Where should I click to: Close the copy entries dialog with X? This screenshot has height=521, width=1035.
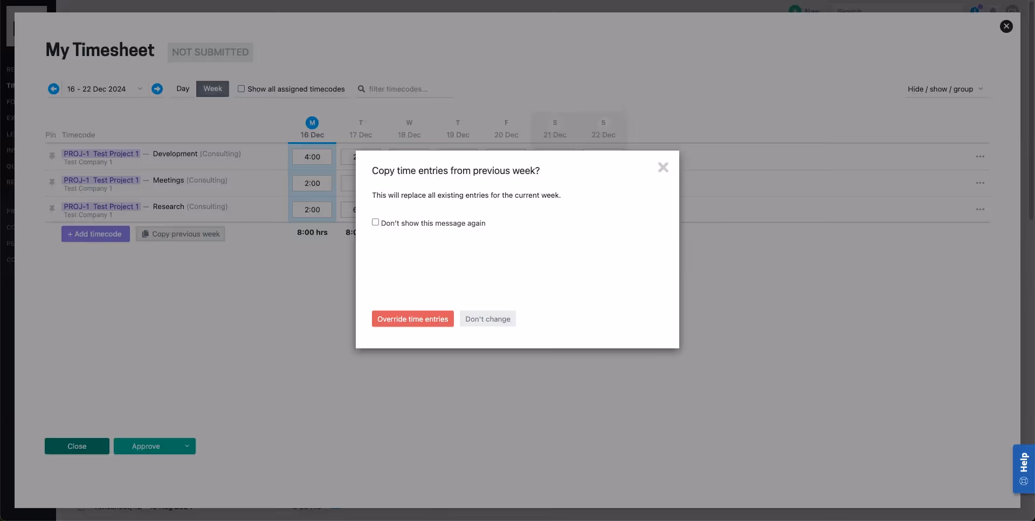coord(663,168)
